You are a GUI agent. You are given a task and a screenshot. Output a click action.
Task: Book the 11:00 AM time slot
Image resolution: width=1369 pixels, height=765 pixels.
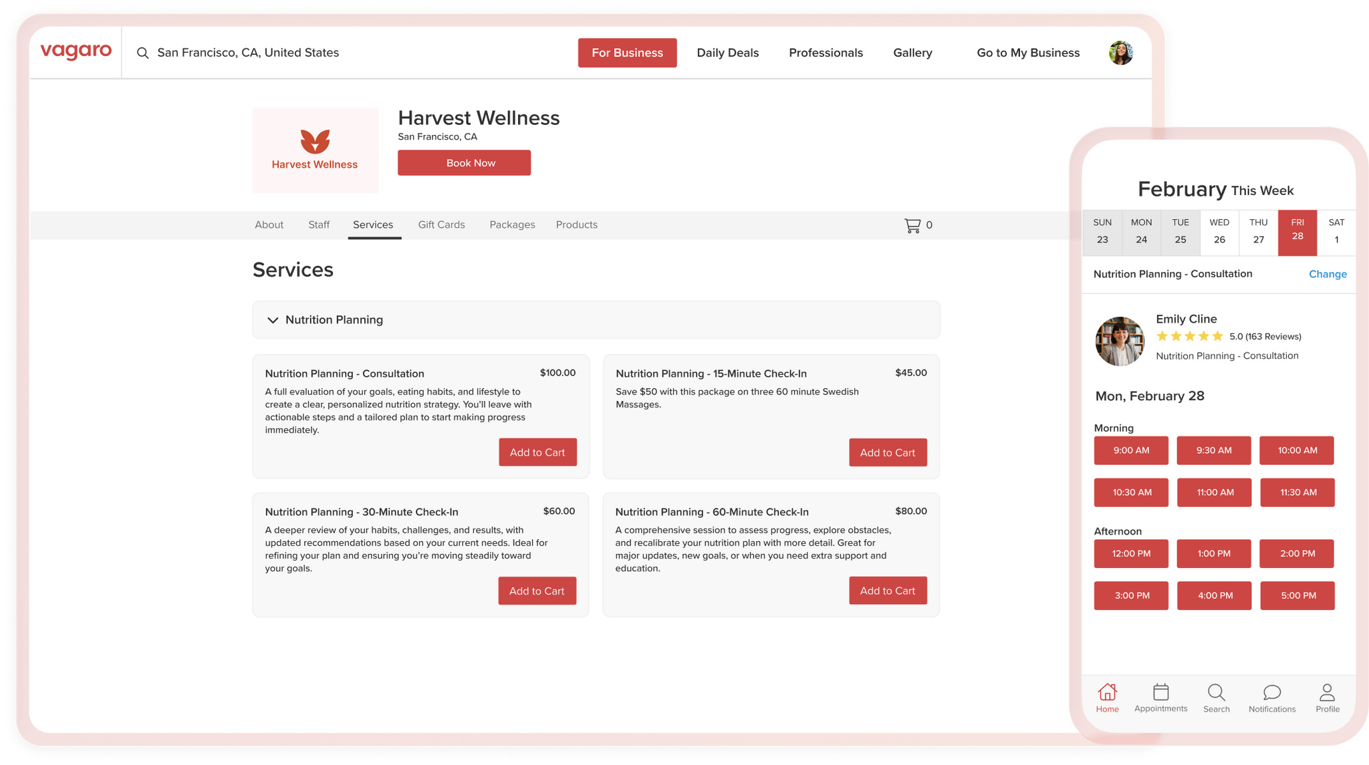coord(1214,492)
